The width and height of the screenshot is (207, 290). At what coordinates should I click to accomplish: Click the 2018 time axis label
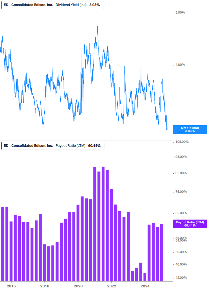tap(45, 286)
